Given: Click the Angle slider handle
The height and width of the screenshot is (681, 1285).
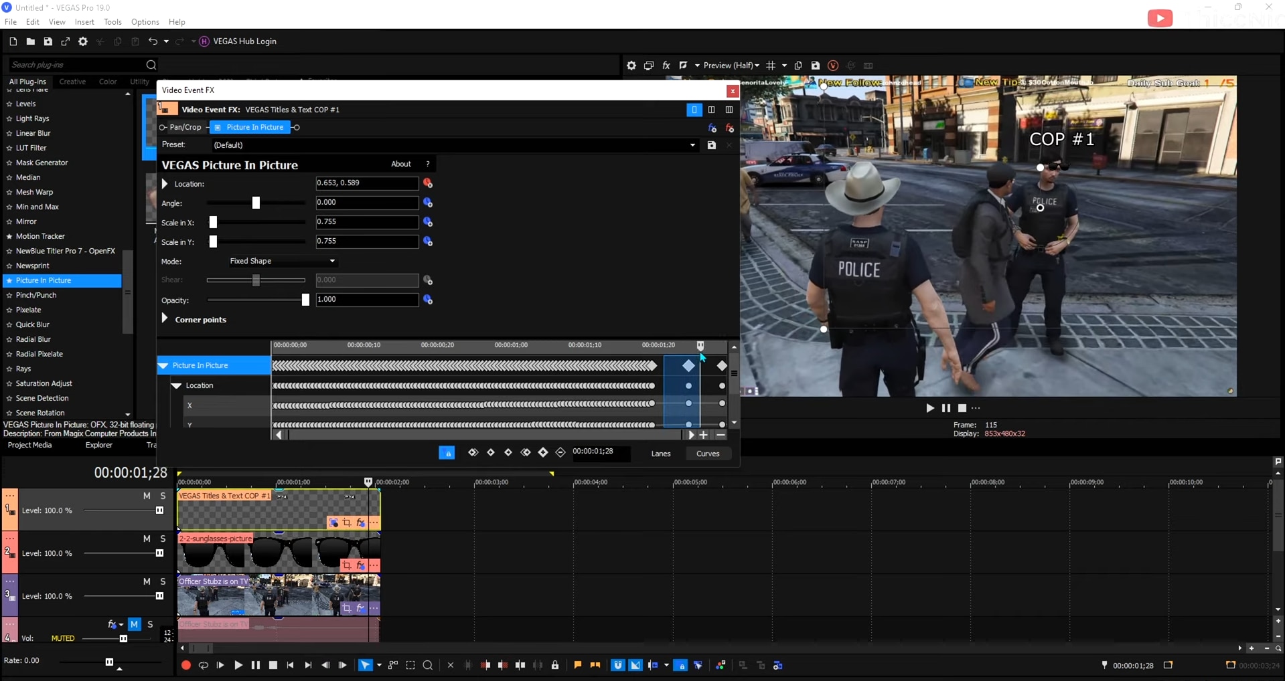Looking at the screenshot, I should (x=256, y=203).
